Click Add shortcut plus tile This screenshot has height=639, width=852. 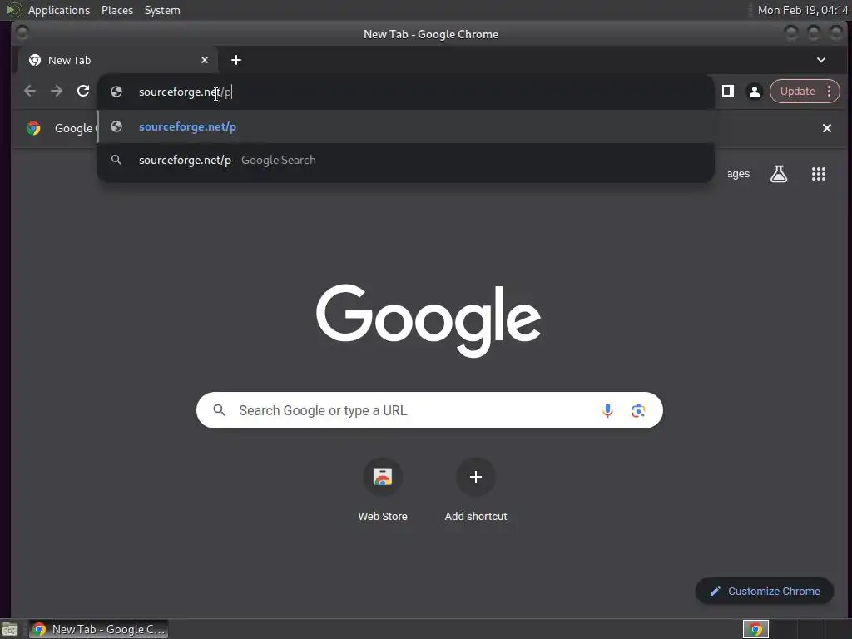475,490
